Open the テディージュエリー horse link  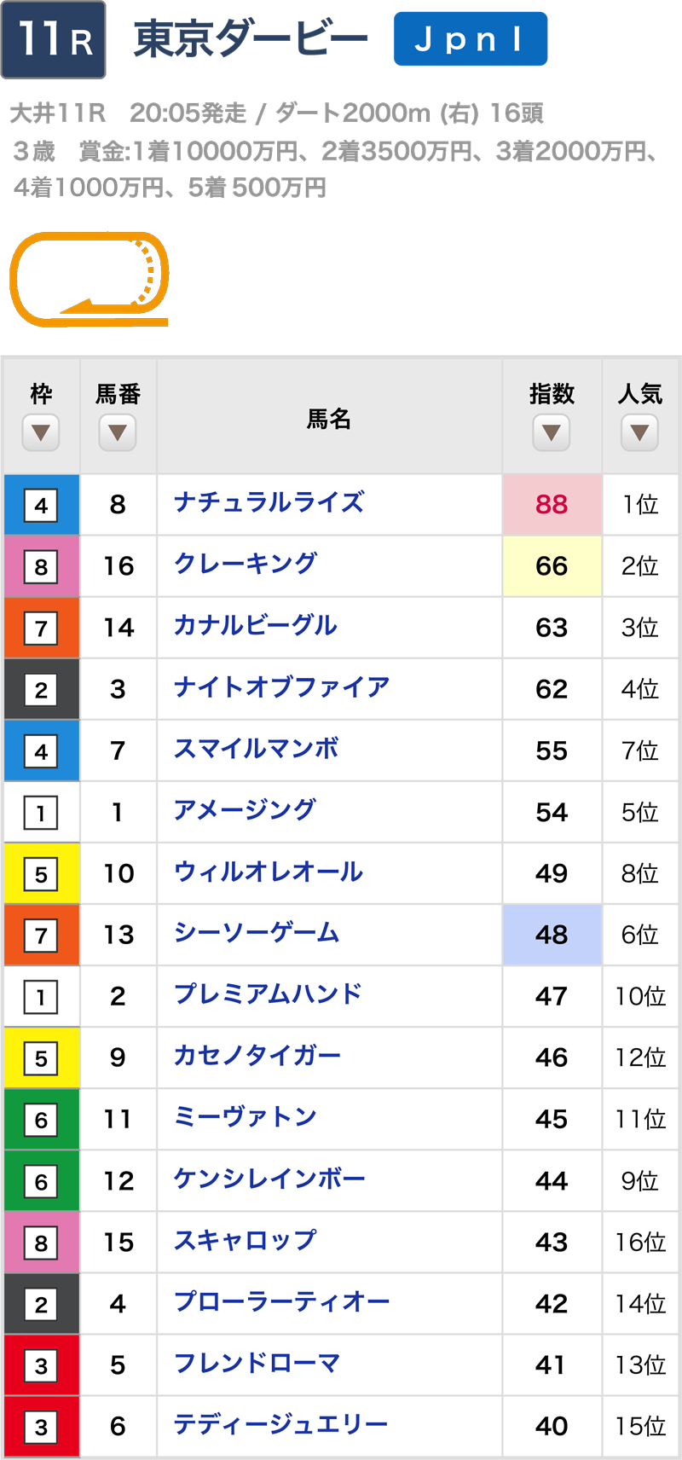280,1425
